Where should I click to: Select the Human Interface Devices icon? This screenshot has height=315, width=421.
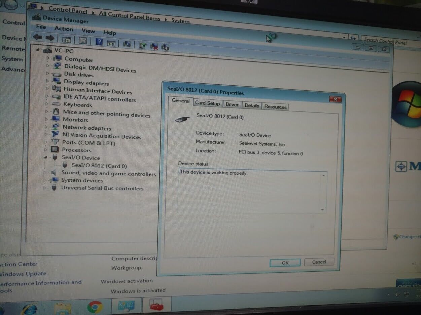[56, 89]
